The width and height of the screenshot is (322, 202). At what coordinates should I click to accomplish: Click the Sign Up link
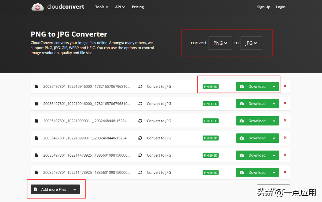(264, 7)
